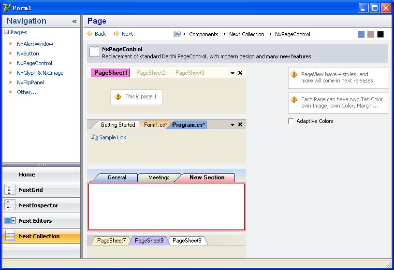
Task: Select the blue color scheme swatch
Action: pos(361,34)
